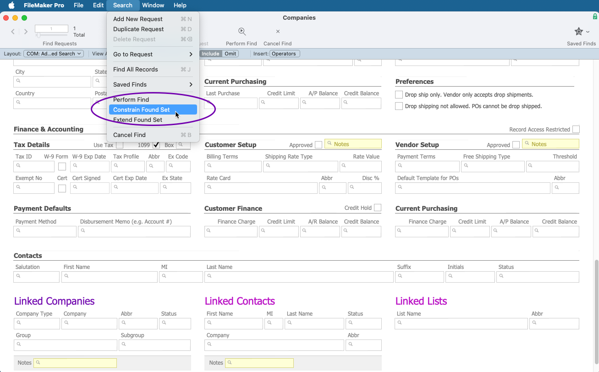This screenshot has width=599, height=372.
Task: Choose Perform Find in Search menu
Action: click(153, 99)
